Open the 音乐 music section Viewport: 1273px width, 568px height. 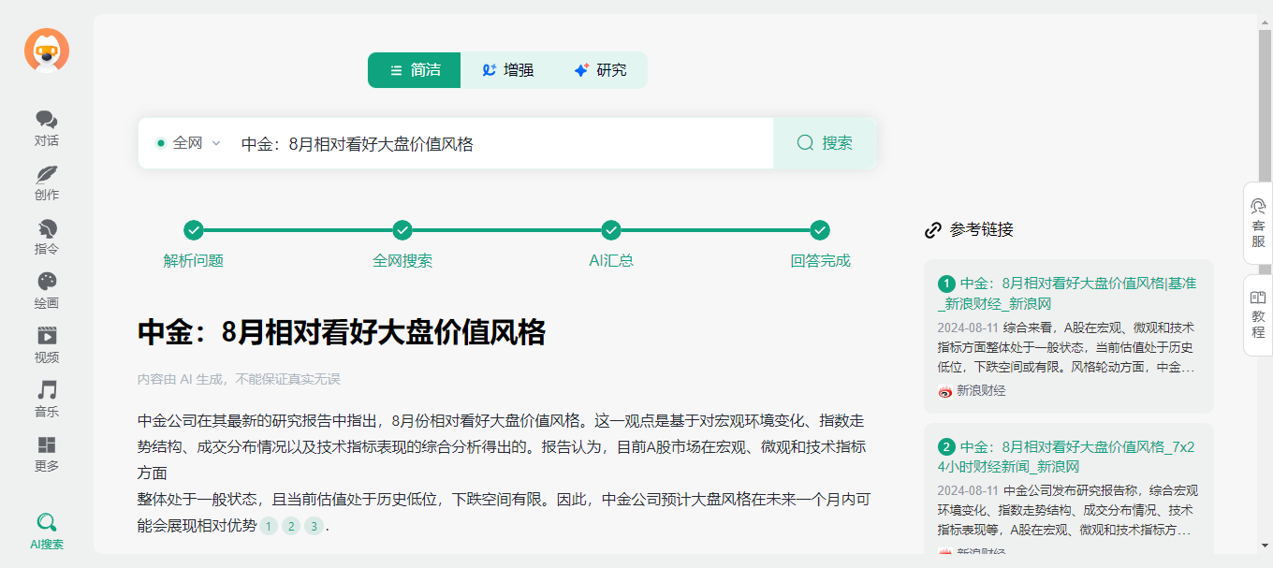(47, 400)
